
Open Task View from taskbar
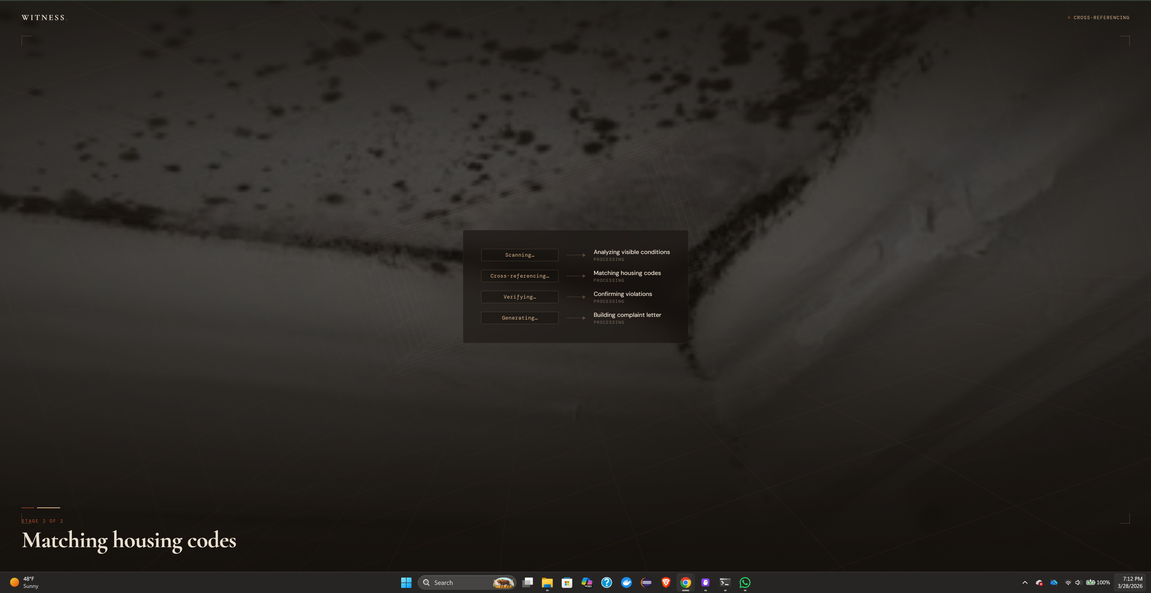528,582
